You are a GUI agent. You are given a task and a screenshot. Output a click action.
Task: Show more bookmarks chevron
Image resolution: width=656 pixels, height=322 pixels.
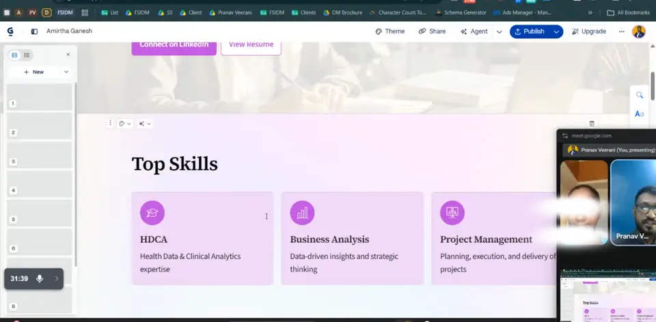tap(590, 12)
